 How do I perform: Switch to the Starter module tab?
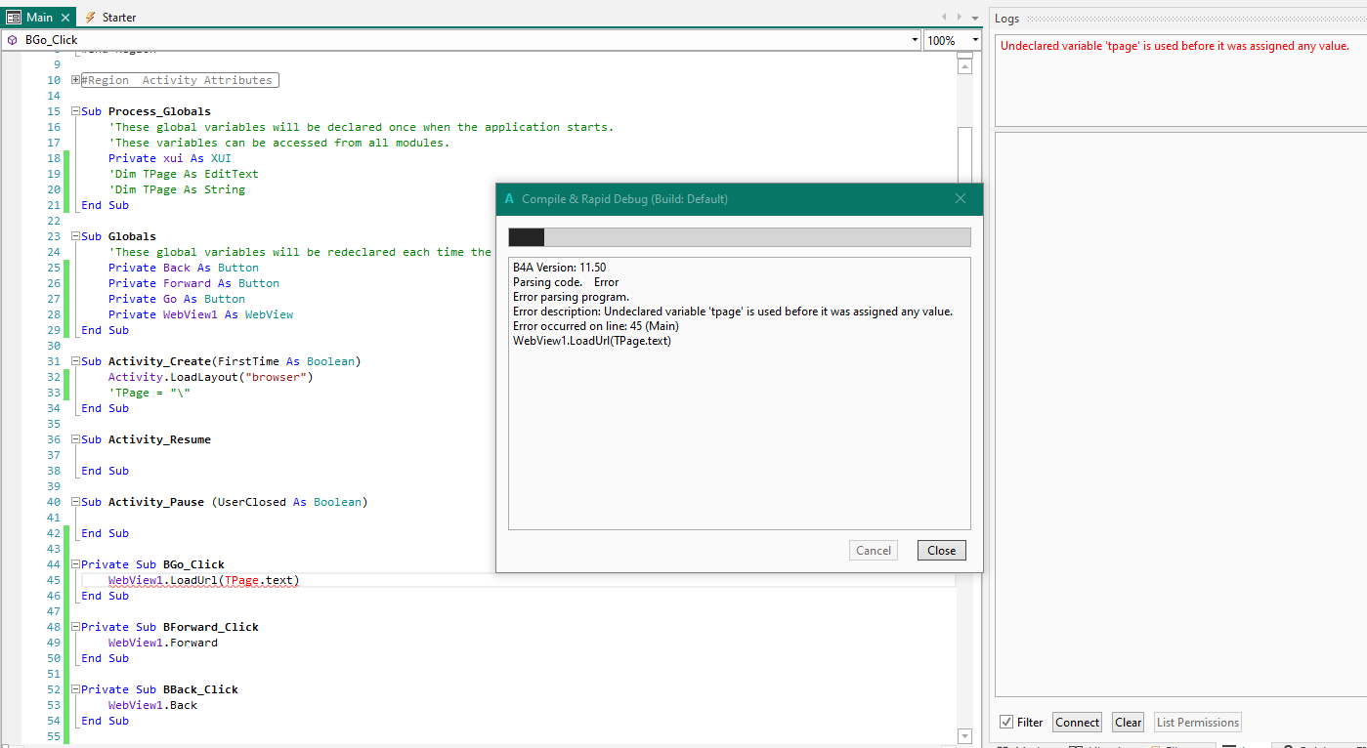[x=110, y=18]
